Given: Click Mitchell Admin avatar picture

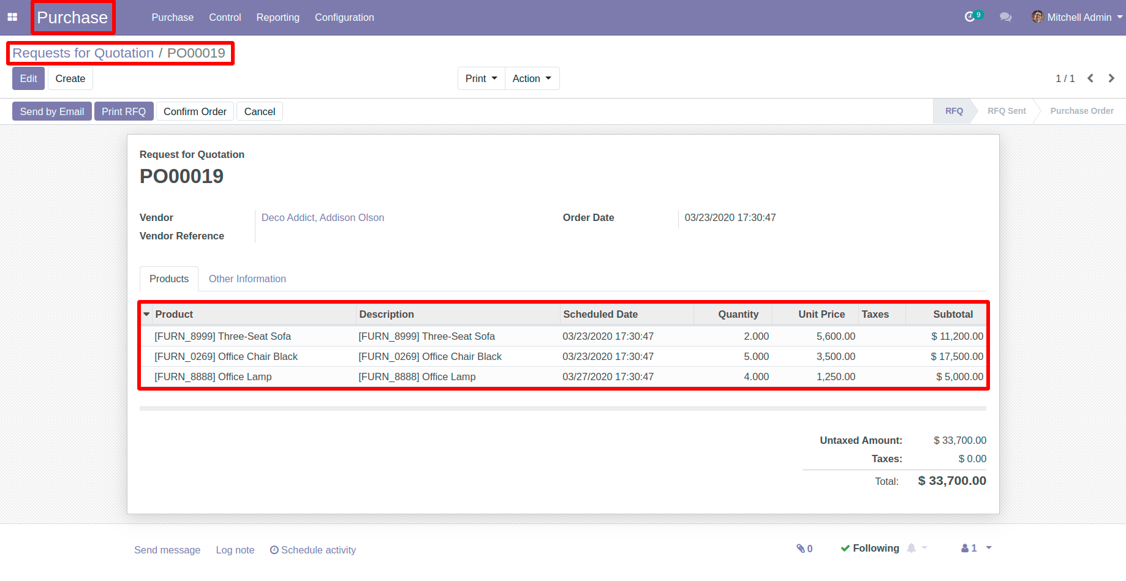Looking at the screenshot, I should [x=1037, y=17].
